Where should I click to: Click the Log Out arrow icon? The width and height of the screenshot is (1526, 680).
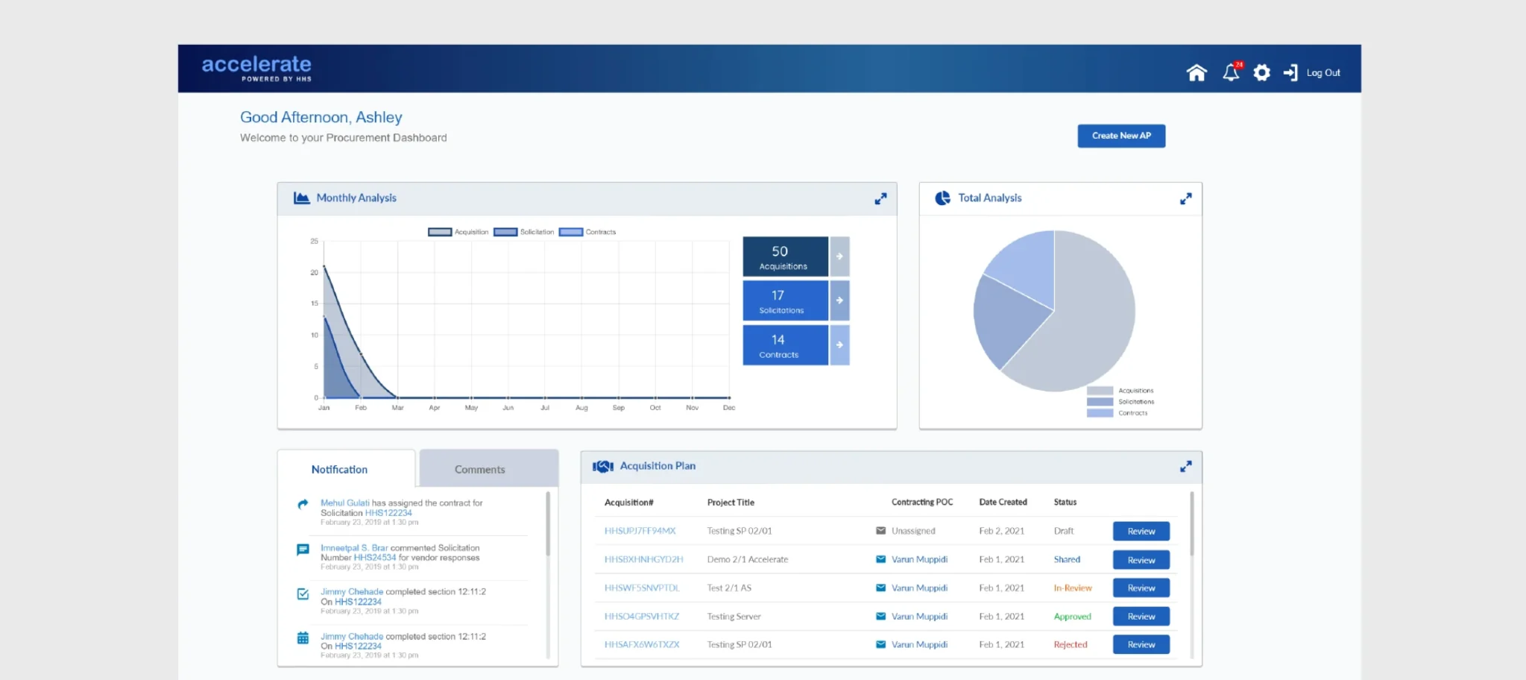point(1290,72)
